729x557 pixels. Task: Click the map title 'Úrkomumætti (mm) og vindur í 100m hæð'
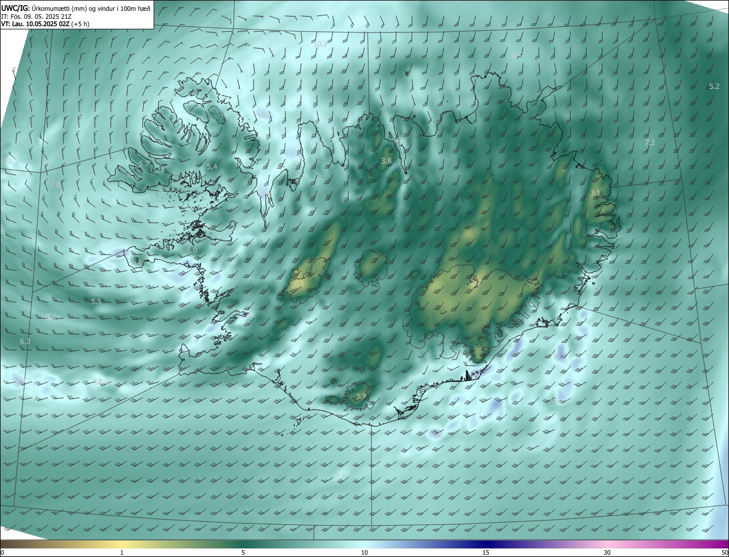91,8
